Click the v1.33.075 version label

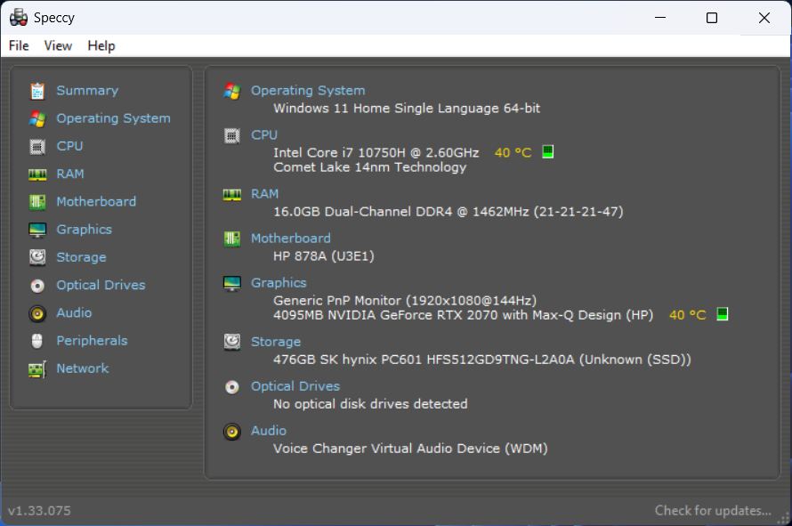coord(39,510)
